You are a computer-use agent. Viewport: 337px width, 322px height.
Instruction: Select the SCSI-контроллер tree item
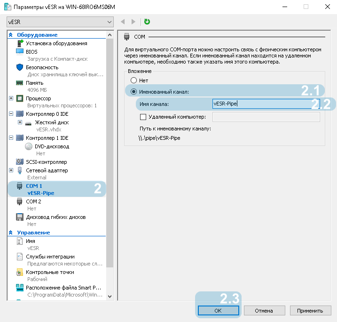click(x=47, y=162)
